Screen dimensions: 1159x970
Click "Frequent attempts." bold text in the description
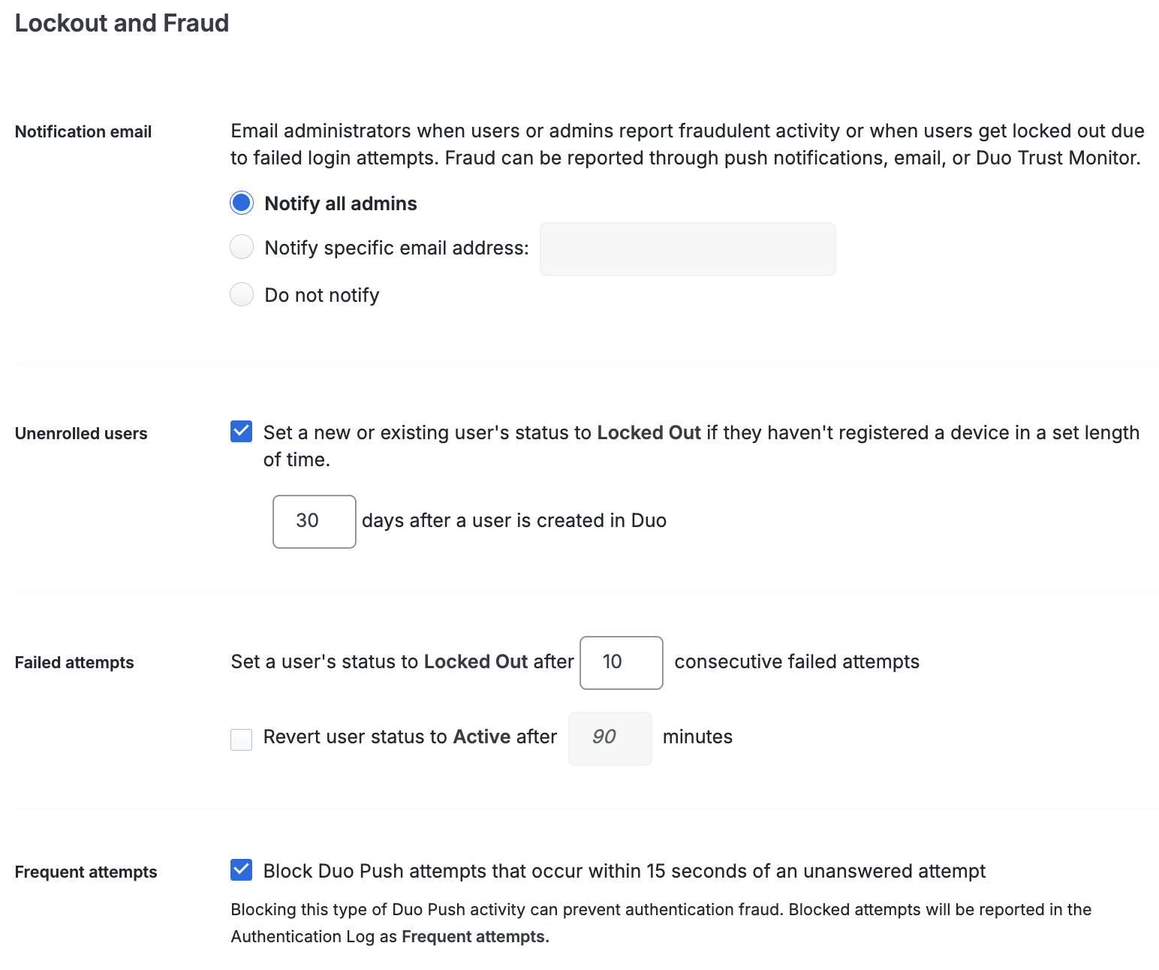tap(474, 936)
